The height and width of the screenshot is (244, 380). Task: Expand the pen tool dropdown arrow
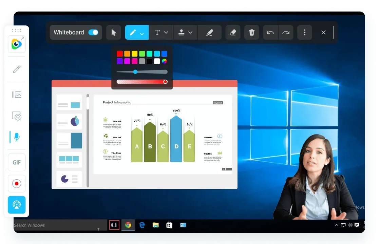tap(142, 33)
